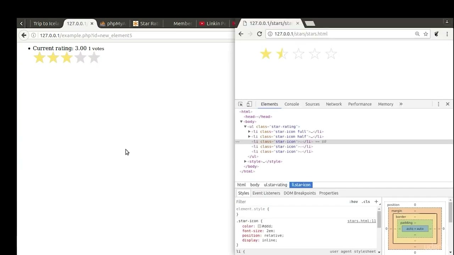Click the last empty star in stars.html
The image size is (454, 255).
coord(331,54)
